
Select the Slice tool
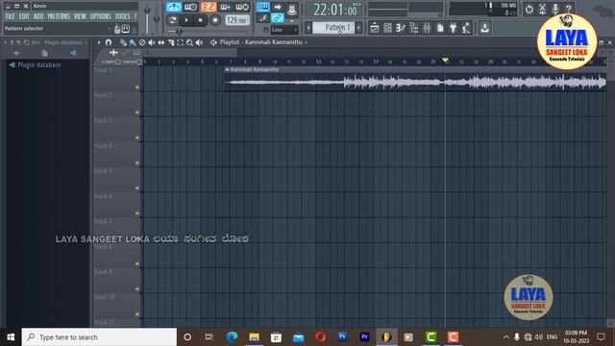click(x=171, y=42)
